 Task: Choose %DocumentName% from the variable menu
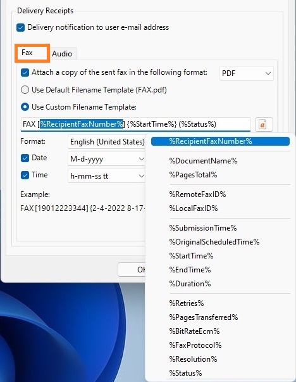point(203,161)
